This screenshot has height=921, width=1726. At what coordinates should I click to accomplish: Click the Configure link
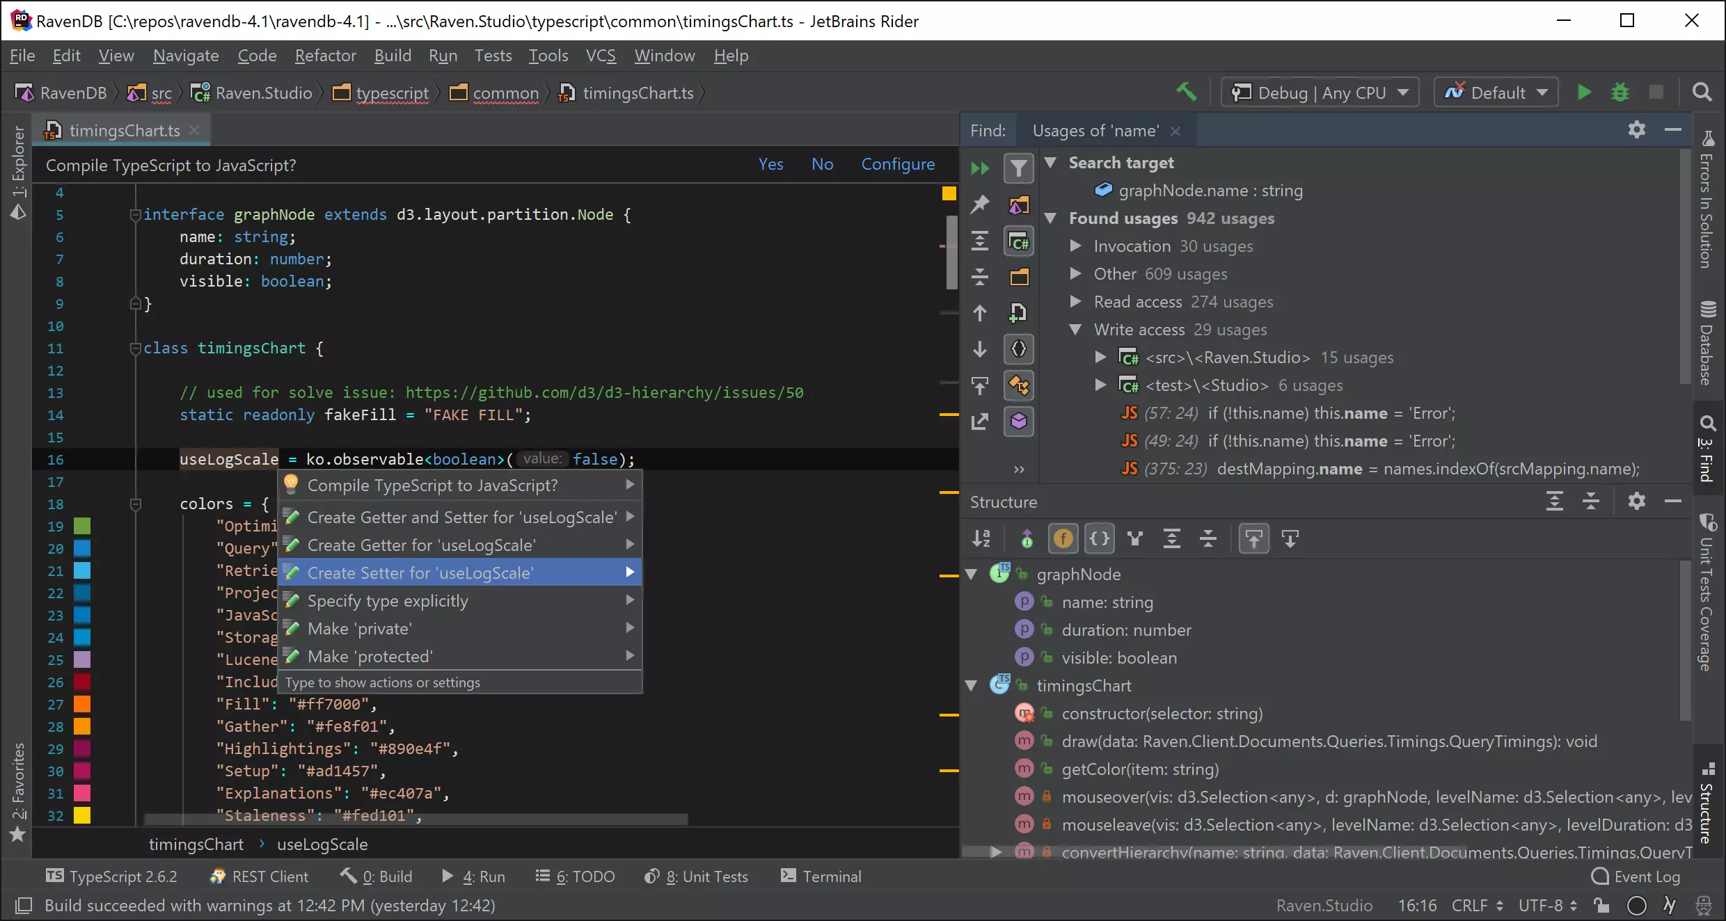[x=898, y=165]
